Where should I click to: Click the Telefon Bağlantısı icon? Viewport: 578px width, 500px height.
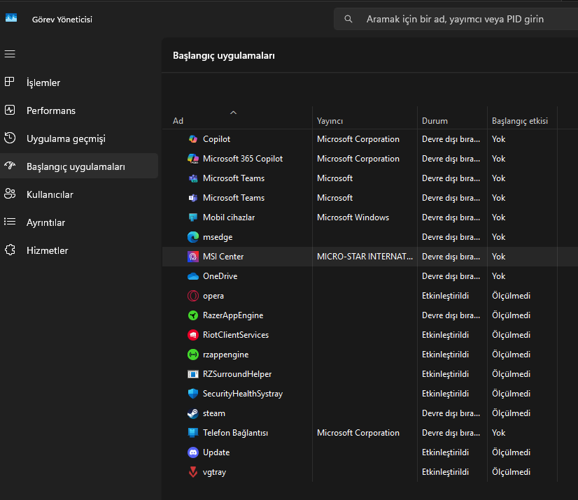point(193,433)
